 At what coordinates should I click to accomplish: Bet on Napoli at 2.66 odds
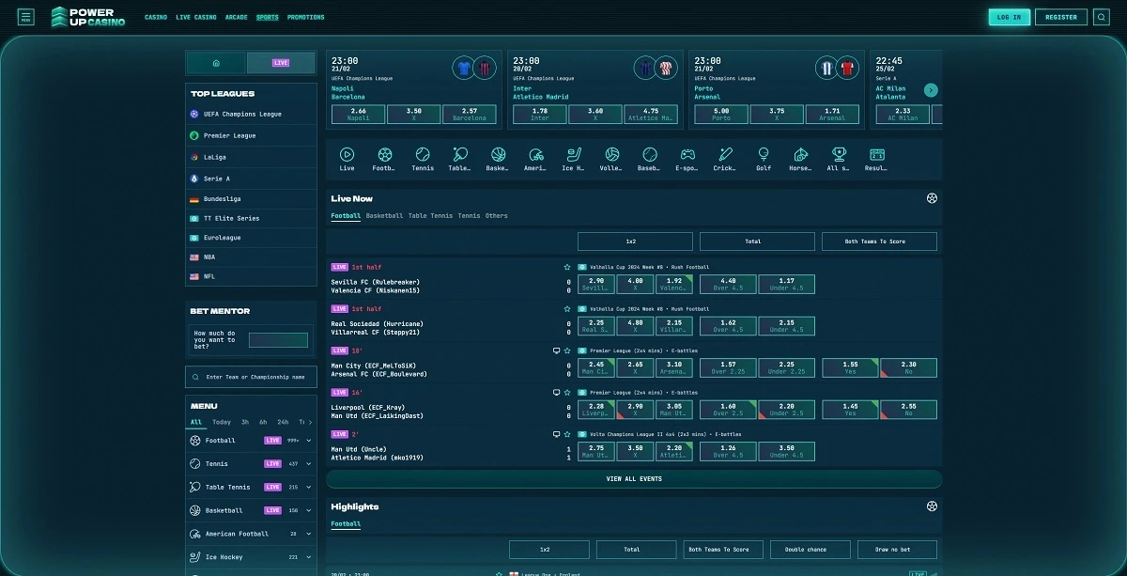click(358, 115)
